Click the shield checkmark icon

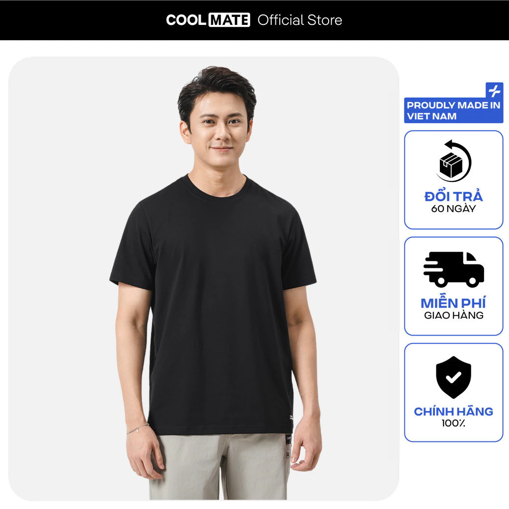click(453, 377)
